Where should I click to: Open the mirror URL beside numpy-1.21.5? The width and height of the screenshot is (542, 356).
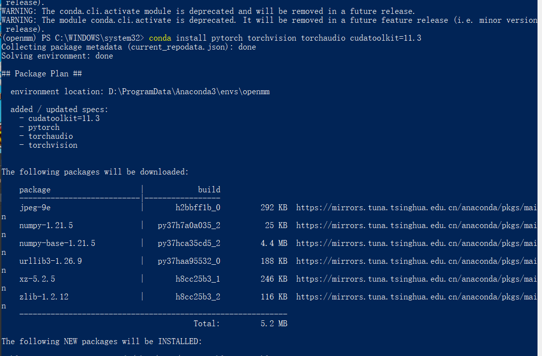pos(416,226)
